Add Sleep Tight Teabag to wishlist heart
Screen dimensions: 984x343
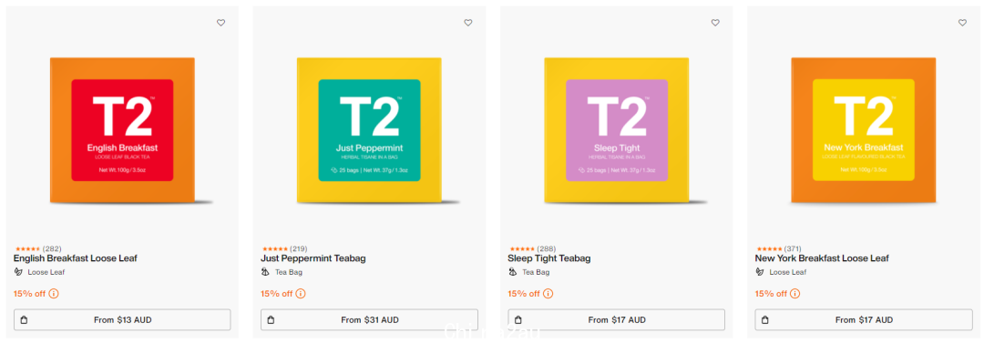[715, 23]
